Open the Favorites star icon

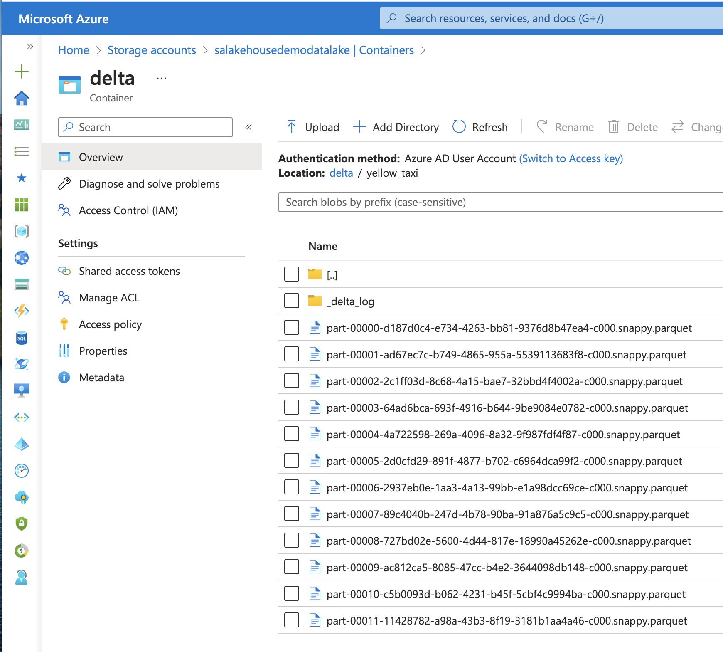point(21,178)
